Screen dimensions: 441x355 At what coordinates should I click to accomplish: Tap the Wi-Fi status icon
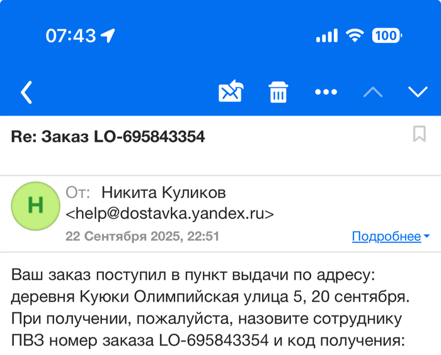pyautogui.click(x=356, y=36)
